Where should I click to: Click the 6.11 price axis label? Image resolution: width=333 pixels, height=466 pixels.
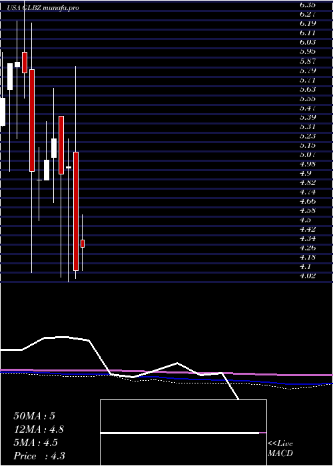click(308, 33)
